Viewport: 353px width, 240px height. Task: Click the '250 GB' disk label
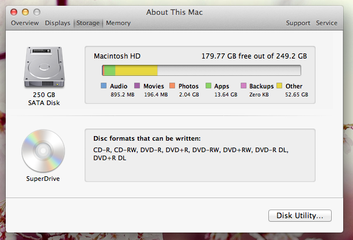[x=44, y=95]
